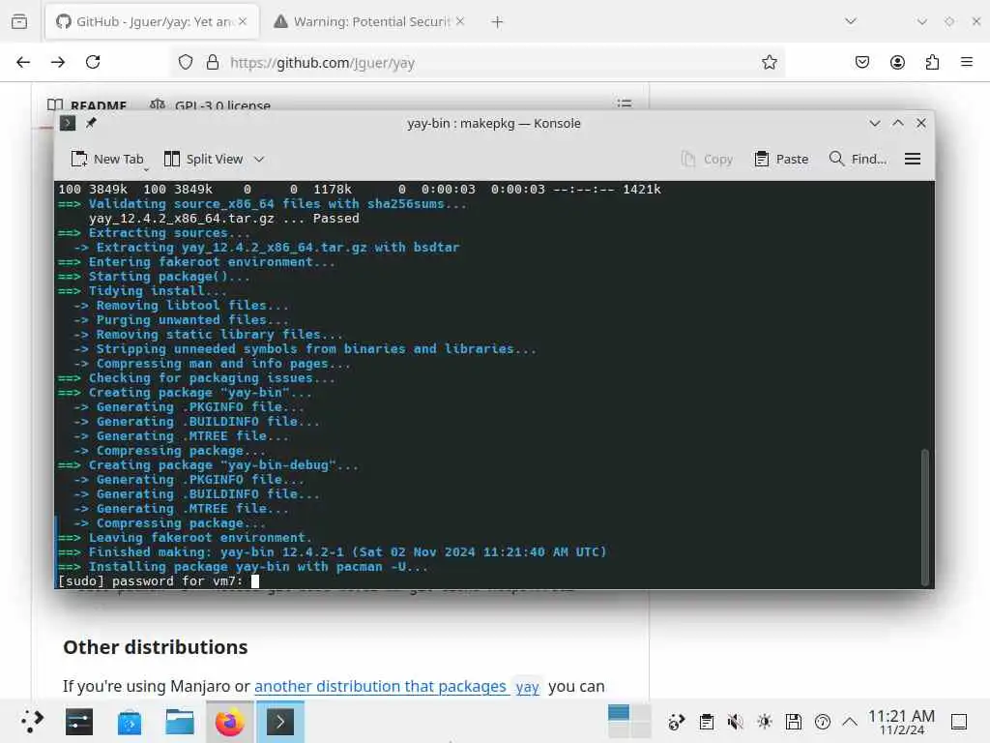The height and width of the screenshot is (743, 990).
Task: Switch to Firefox from taskbar
Action: tap(230, 722)
